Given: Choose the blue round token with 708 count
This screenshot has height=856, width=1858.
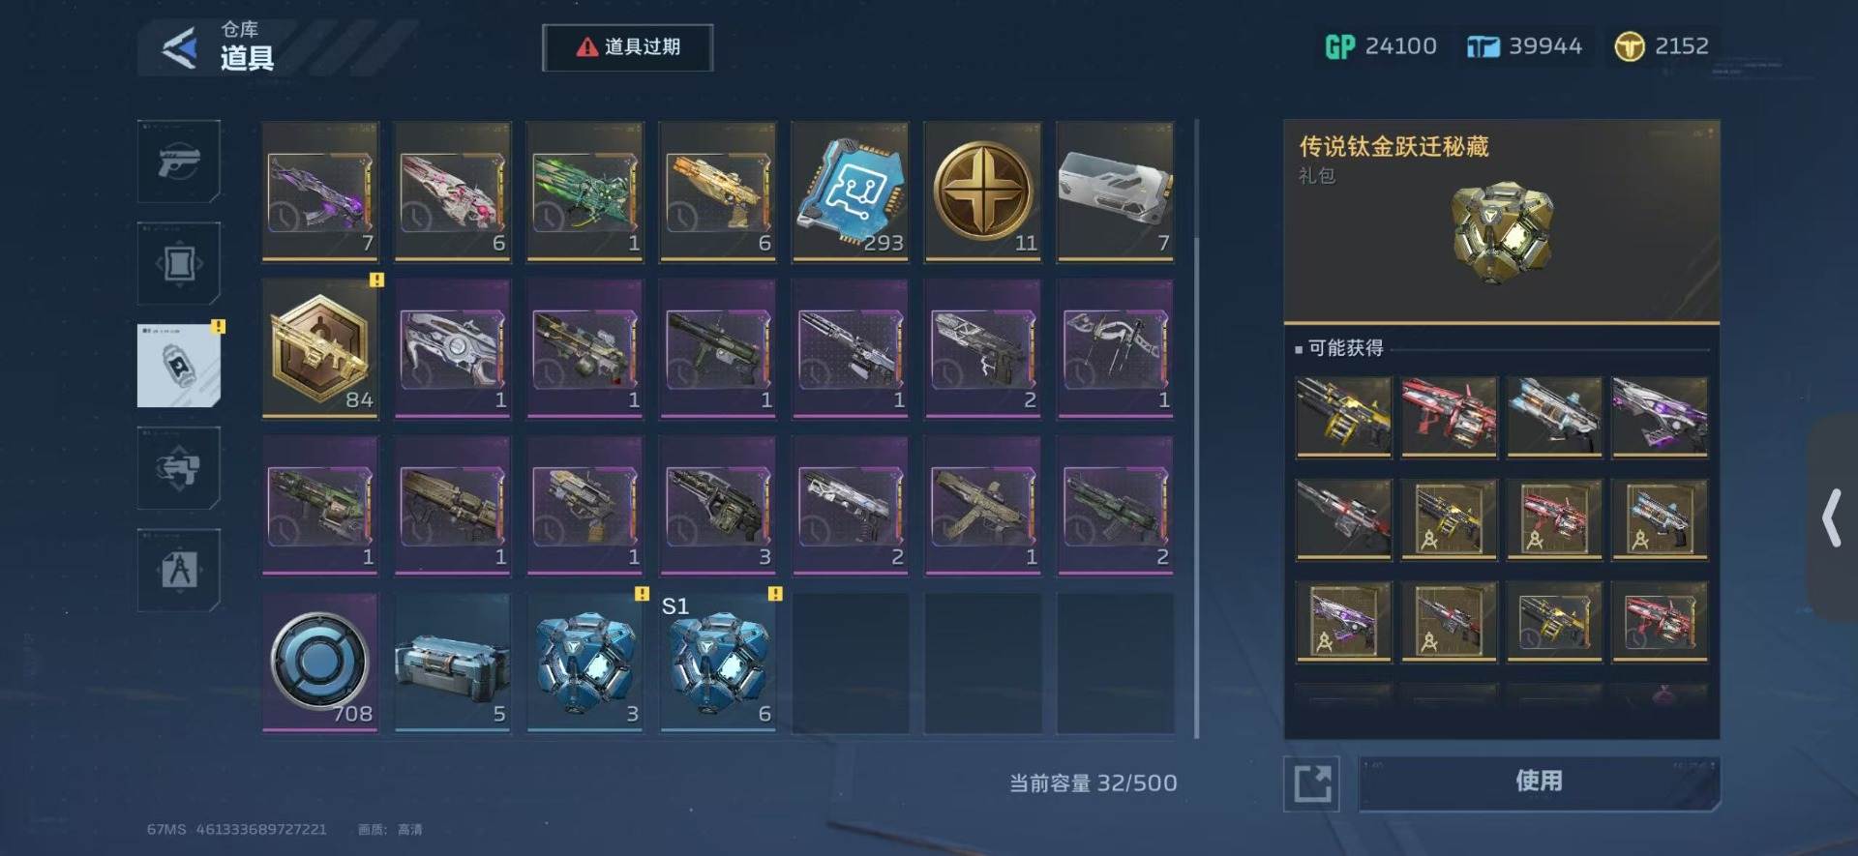Looking at the screenshot, I should 320,663.
